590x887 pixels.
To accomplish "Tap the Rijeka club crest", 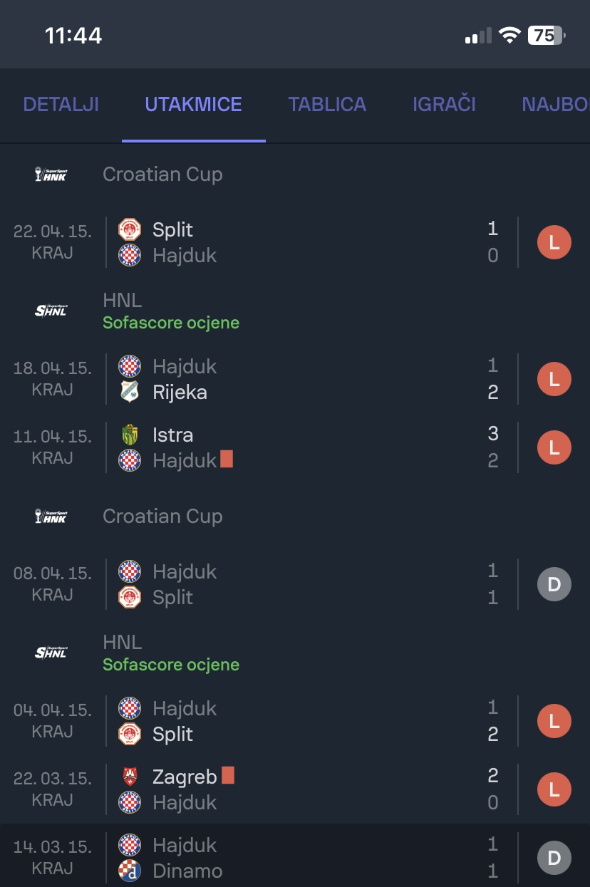I will pyautogui.click(x=130, y=393).
